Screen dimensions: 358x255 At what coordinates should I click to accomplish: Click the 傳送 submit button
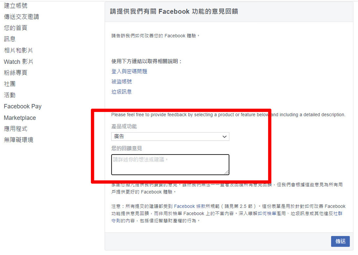coord(340,241)
